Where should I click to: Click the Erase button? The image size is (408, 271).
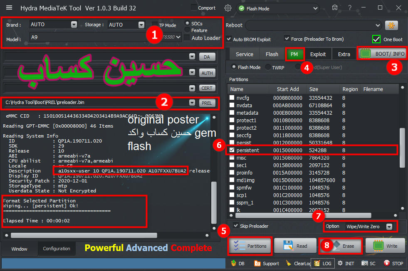coord(340,246)
